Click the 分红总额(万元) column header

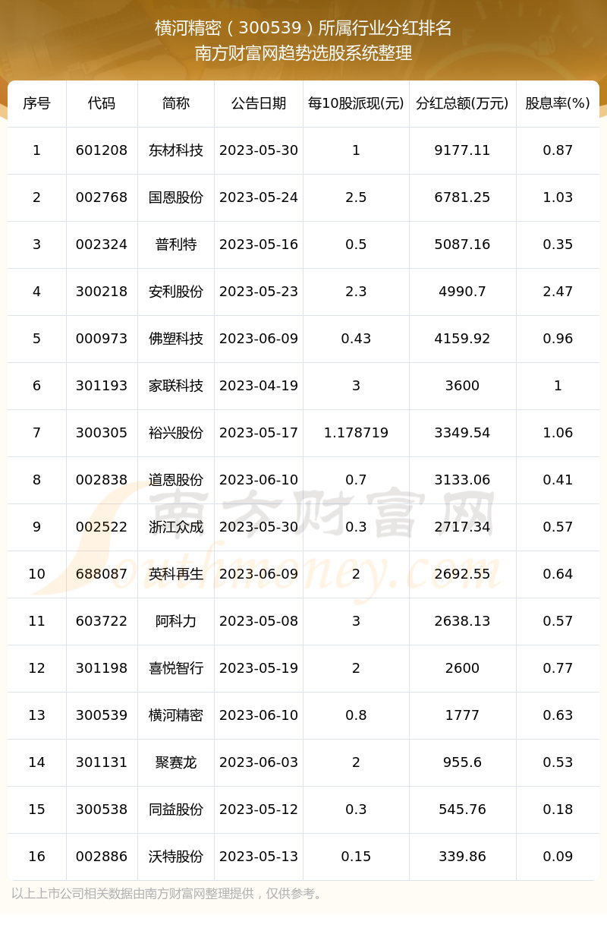pyautogui.click(x=462, y=103)
